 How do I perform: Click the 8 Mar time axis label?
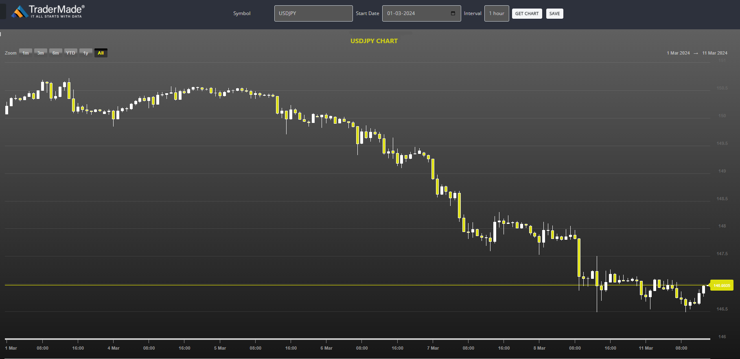[x=539, y=348]
